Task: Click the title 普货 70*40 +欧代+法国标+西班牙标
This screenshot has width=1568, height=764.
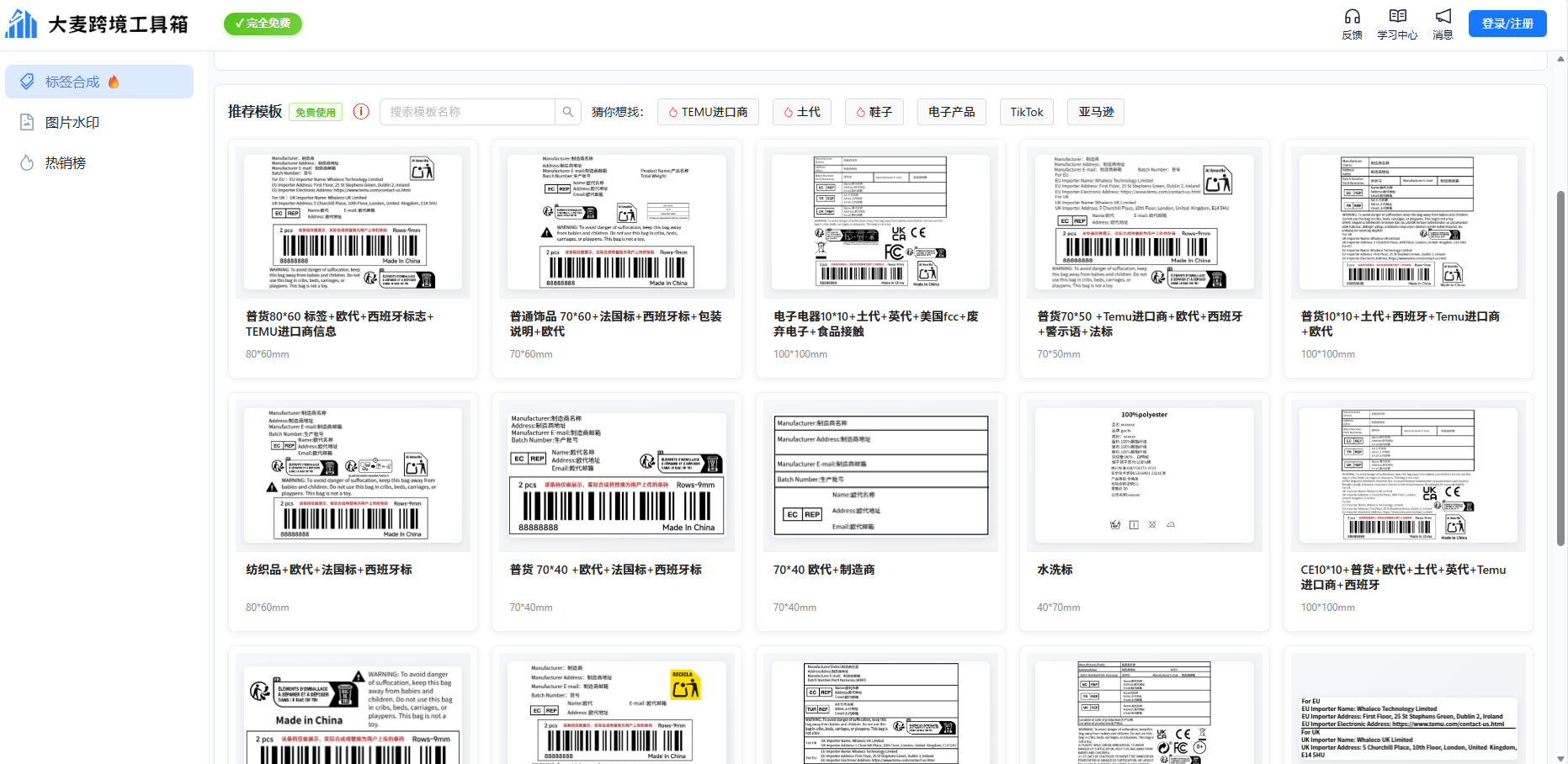Action: click(x=606, y=570)
